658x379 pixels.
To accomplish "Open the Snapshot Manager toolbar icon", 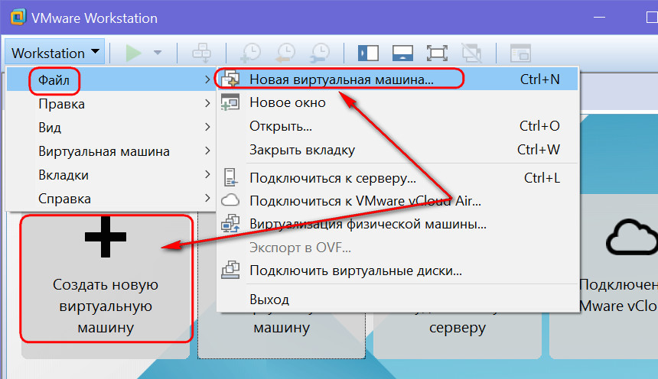I will tap(320, 53).
